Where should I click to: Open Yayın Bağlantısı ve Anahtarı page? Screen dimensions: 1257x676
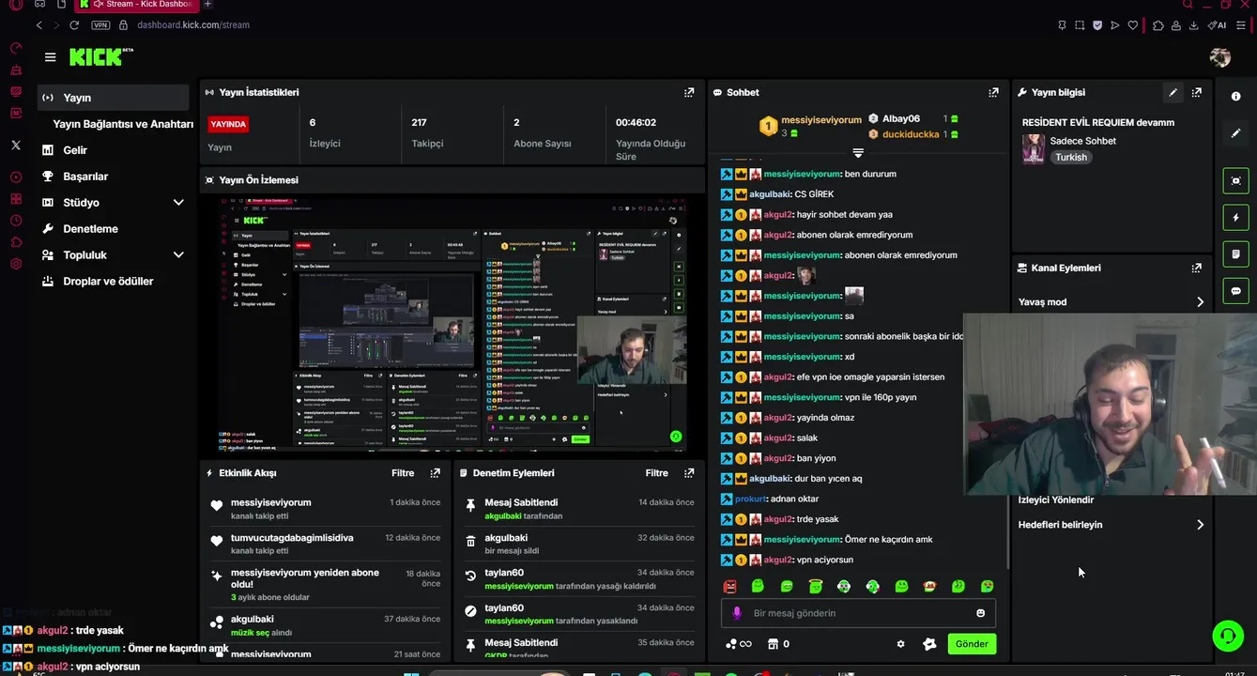coord(123,124)
